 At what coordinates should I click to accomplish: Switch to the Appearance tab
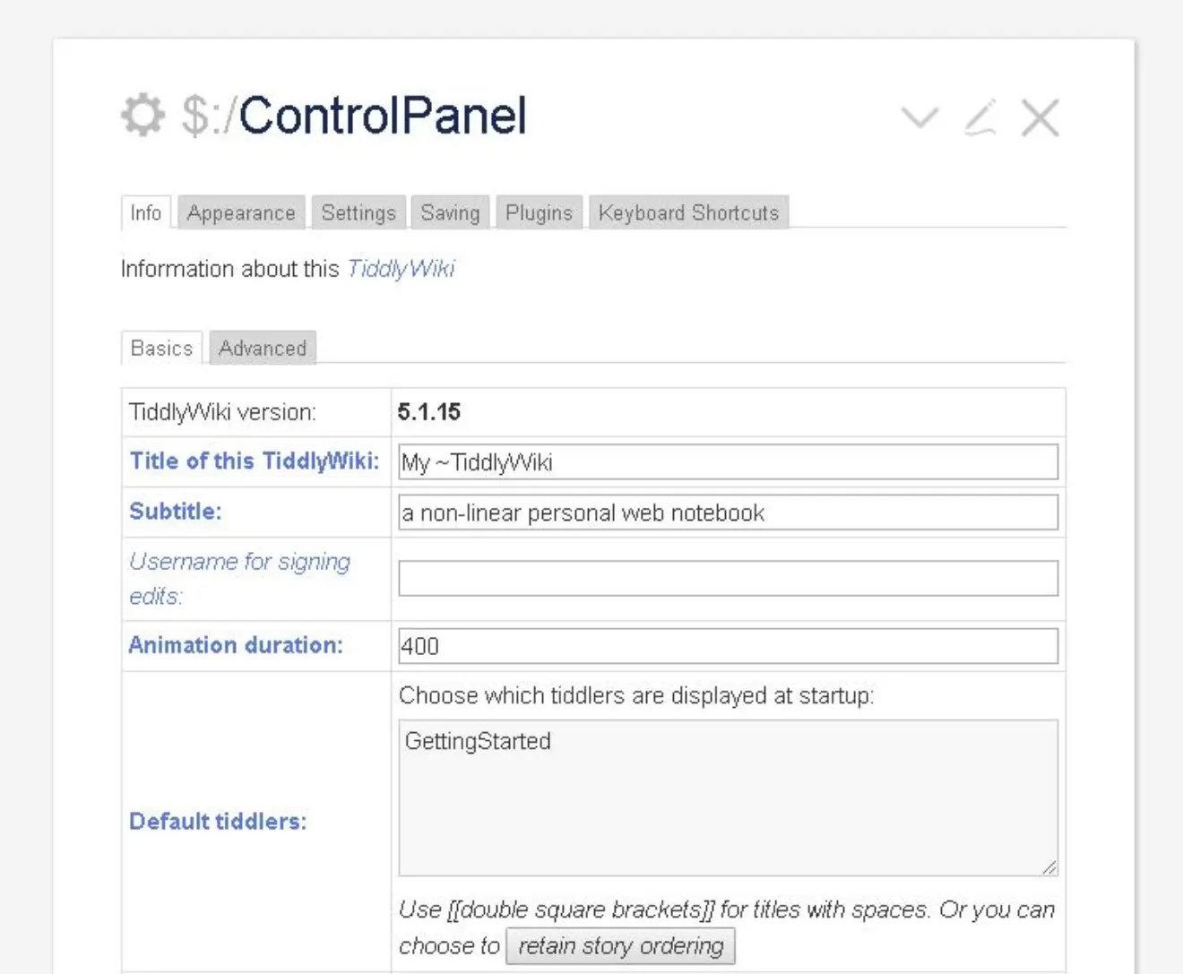(x=241, y=213)
